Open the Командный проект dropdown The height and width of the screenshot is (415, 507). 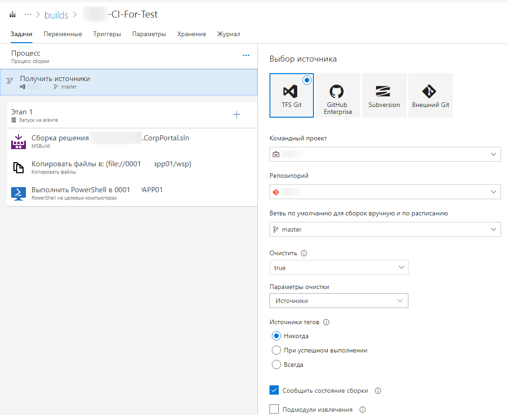tap(385, 154)
